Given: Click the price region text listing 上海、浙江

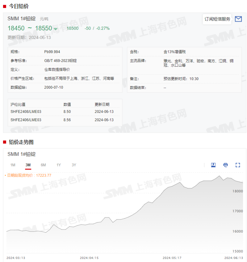Looking at the screenshot, I should coord(79,78).
